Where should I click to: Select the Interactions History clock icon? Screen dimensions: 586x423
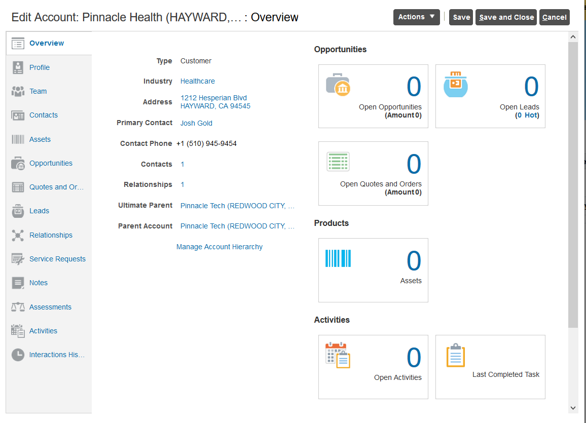18,355
